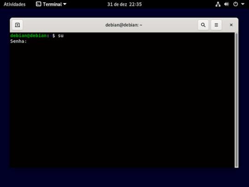
Task: Click the network status icon
Action: click(x=218, y=4)
